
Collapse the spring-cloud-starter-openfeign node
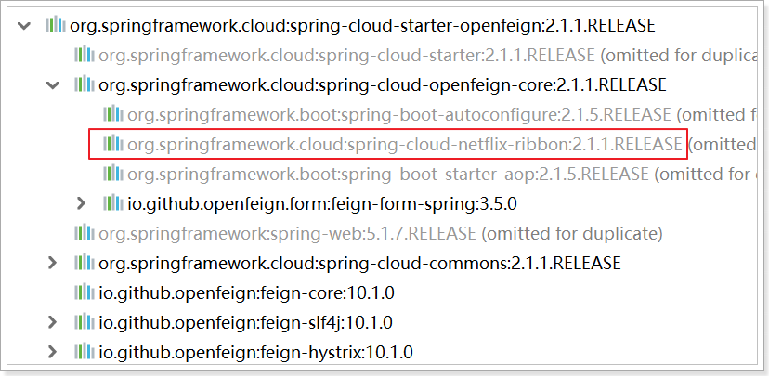click(x=23, y=26)
